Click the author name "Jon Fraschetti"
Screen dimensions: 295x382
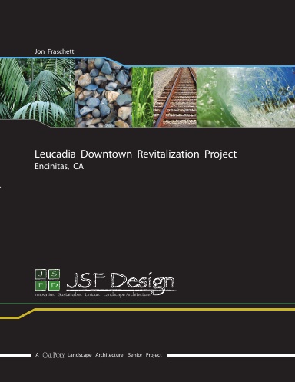point(55,51)
